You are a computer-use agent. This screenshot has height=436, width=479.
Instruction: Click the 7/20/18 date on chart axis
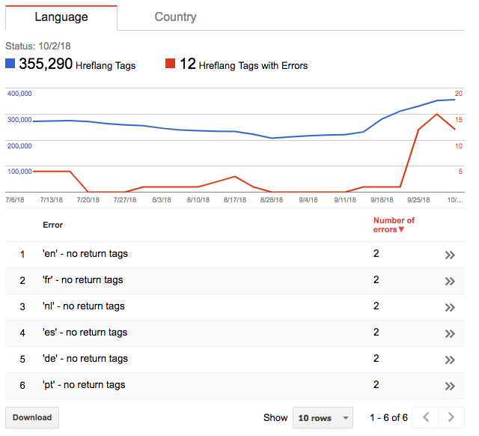coord(88,200)
